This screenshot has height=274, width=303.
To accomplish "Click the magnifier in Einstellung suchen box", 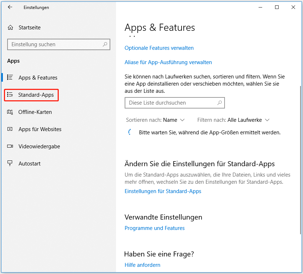I will (x=105, y=44).
